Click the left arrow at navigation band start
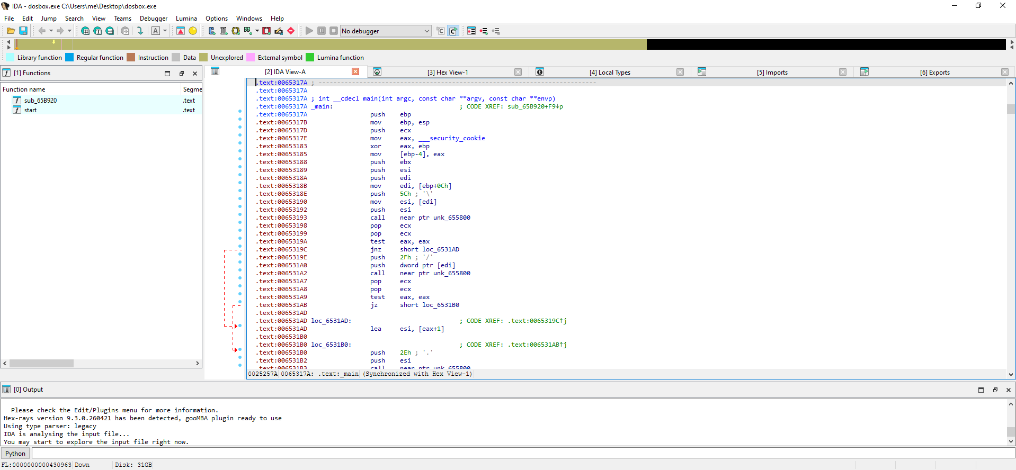The image size is (1016, 470). click(x=8, y=41)
